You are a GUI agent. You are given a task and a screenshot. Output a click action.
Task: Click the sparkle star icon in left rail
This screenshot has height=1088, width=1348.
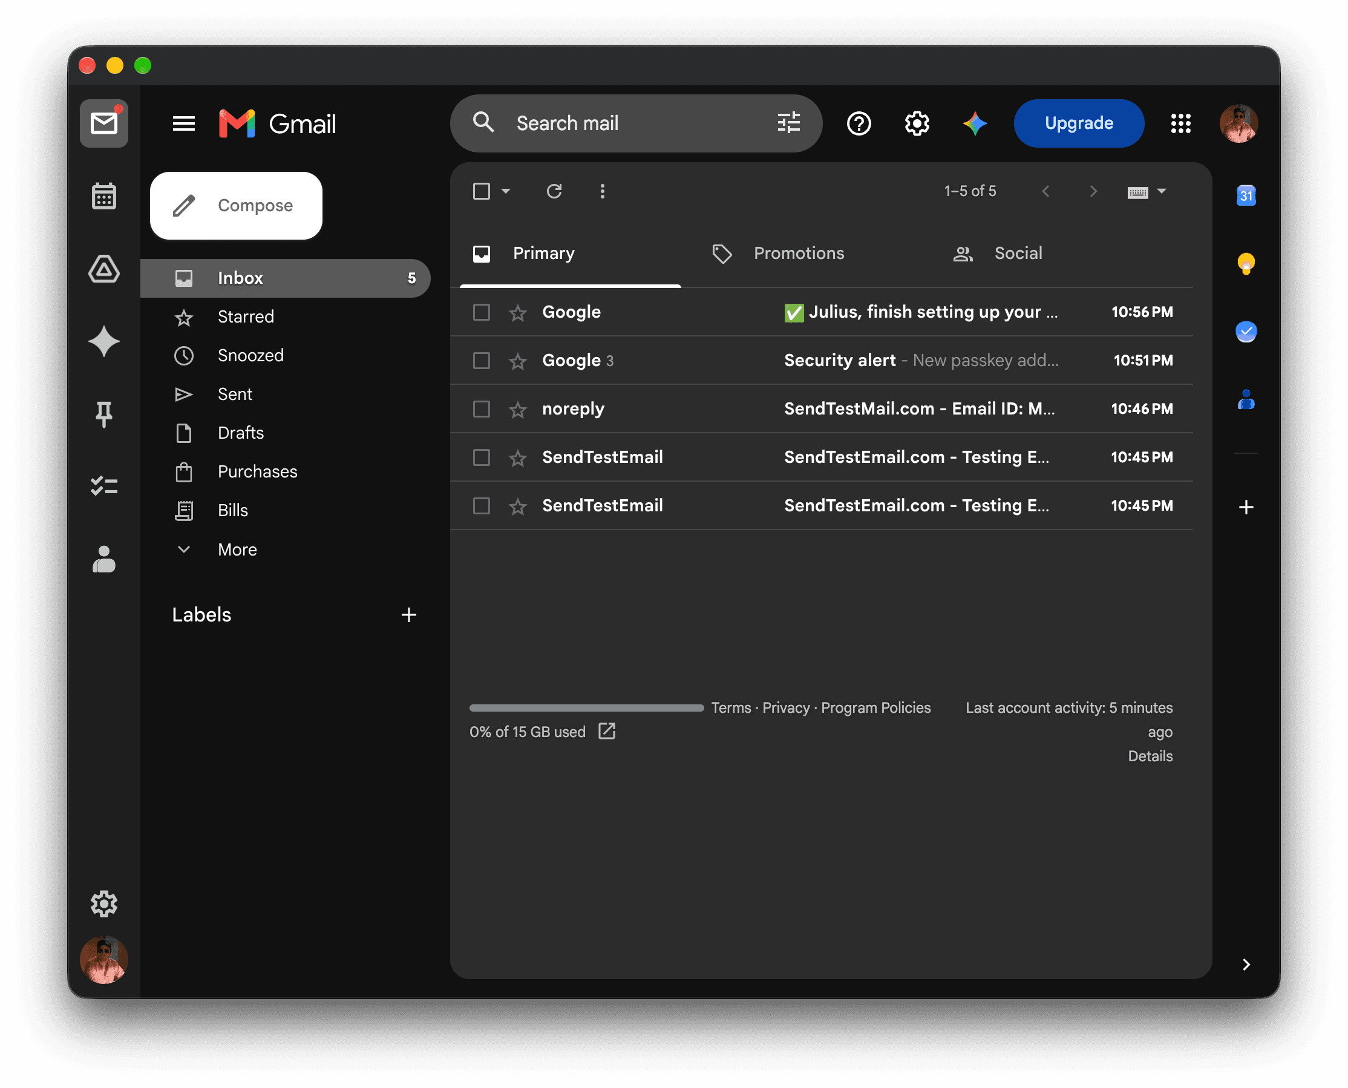[104, 341]
